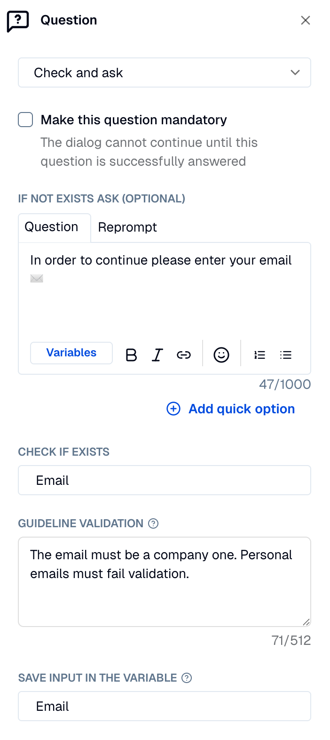Insert a bulleted list
Viewport: 330px width, 740px height.
coord(286,355)
